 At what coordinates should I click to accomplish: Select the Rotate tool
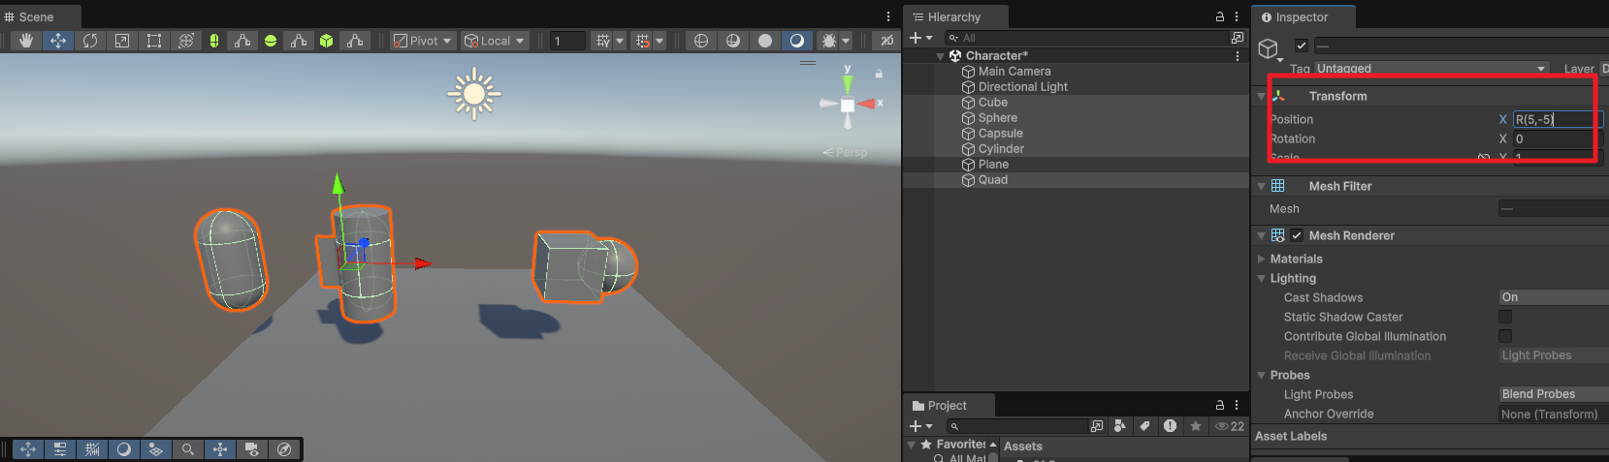90,41
